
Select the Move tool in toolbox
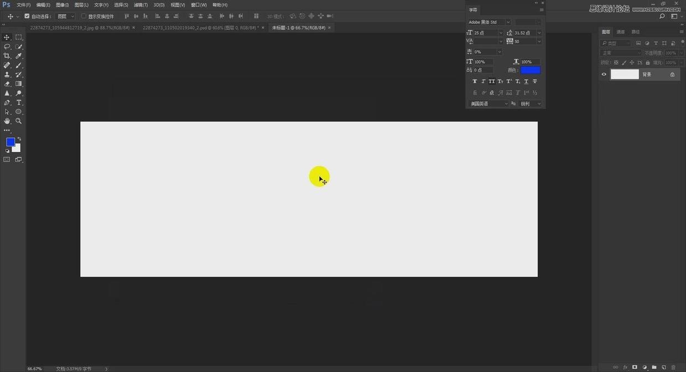[7, 37]
